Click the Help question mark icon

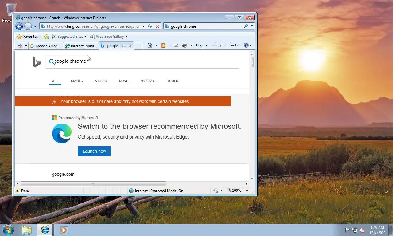[x=246, y=45]
